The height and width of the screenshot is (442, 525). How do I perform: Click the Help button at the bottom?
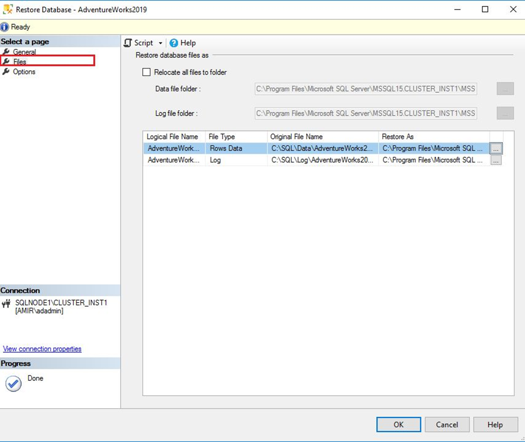click(495, 424)
